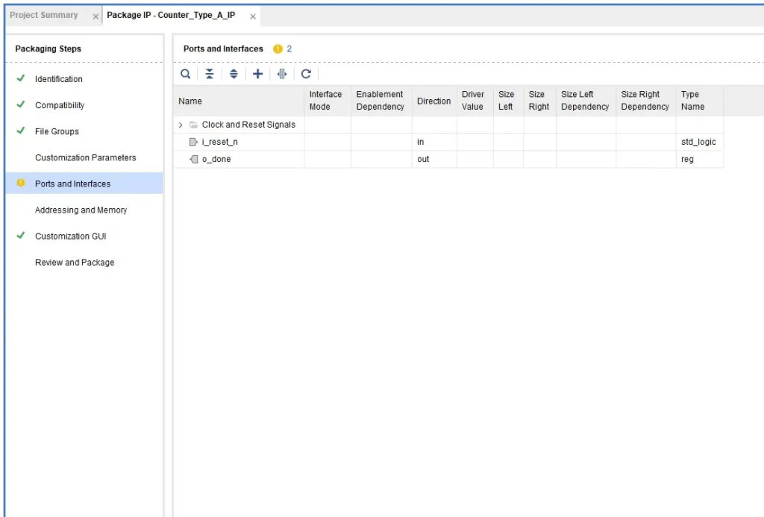The height and width of the screenshot is (517, 764).
Task: Click the warning count 2 link
Action: tap(289, 48)
